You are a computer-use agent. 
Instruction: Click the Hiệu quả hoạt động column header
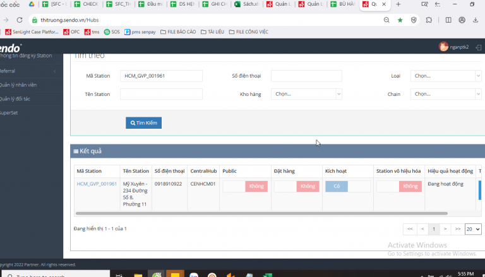point(450,171)
